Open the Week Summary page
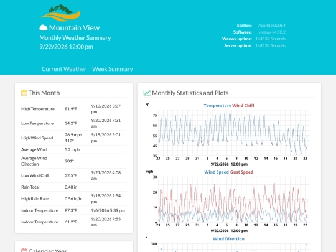The width and height of the screenshot is (336, 252). click(x=113, y=69)
